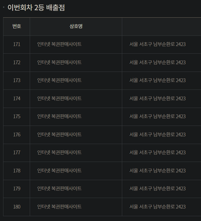Click store name 인터넷 복권판매사이트 in row 180

tap(59, 207)
